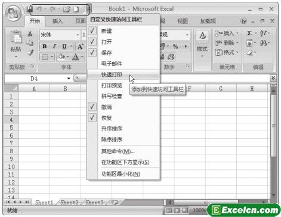Click the Comma Style icon

click(186, 46)
